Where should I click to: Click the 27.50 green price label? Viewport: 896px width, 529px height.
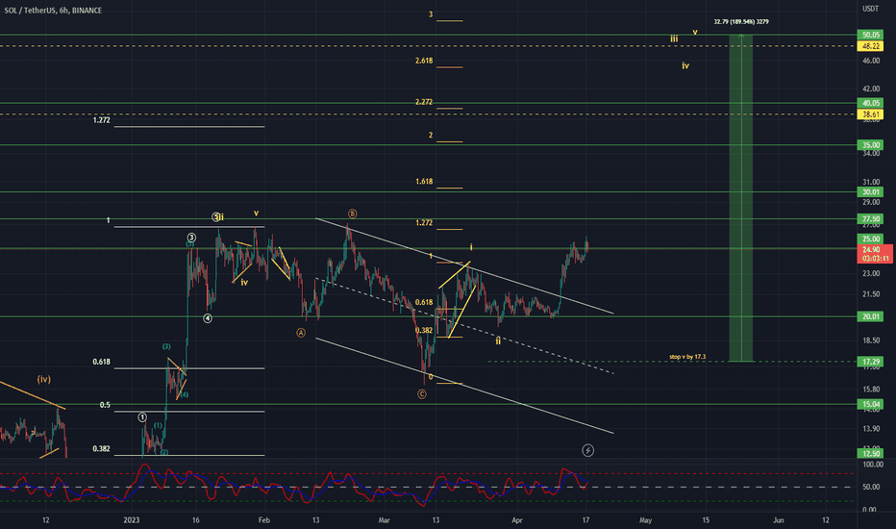(870, 219)
